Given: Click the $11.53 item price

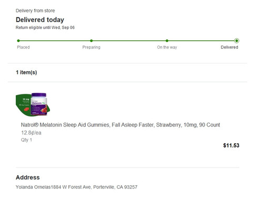Looking at the screenshot, I should coord(231,145).
